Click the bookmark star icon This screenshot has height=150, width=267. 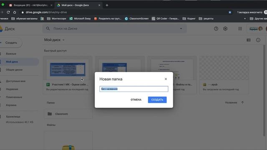click(x=230, y=12)
